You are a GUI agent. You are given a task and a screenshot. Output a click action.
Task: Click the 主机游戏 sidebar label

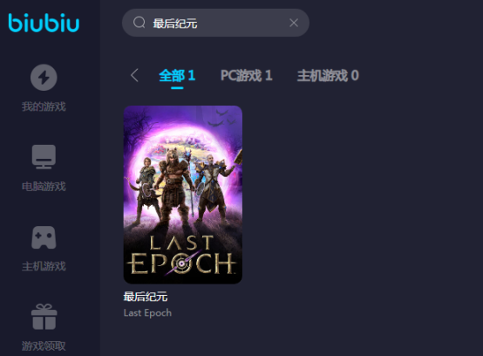(44, 266)
